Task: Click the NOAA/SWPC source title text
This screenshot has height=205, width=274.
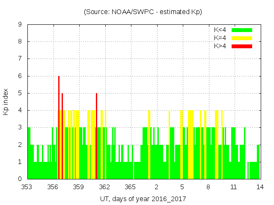Action: tap(143, 12)
